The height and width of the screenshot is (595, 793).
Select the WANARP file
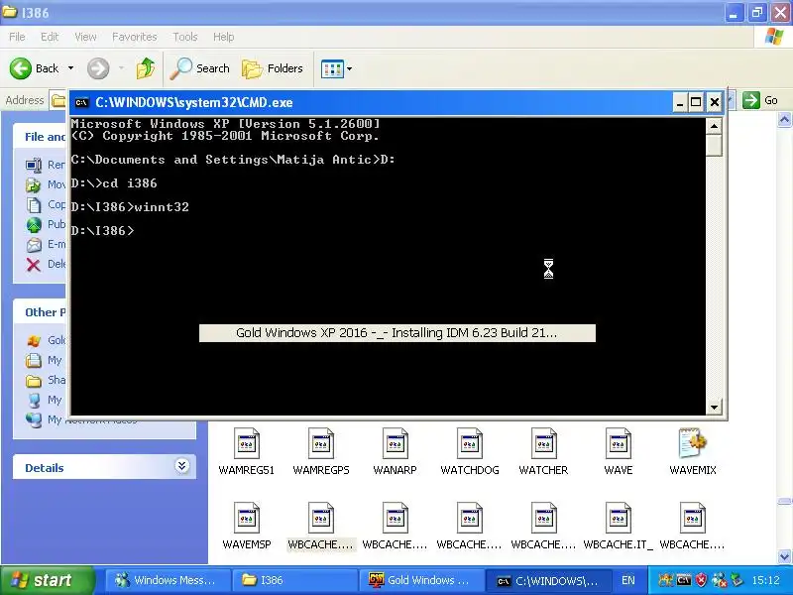395,451
